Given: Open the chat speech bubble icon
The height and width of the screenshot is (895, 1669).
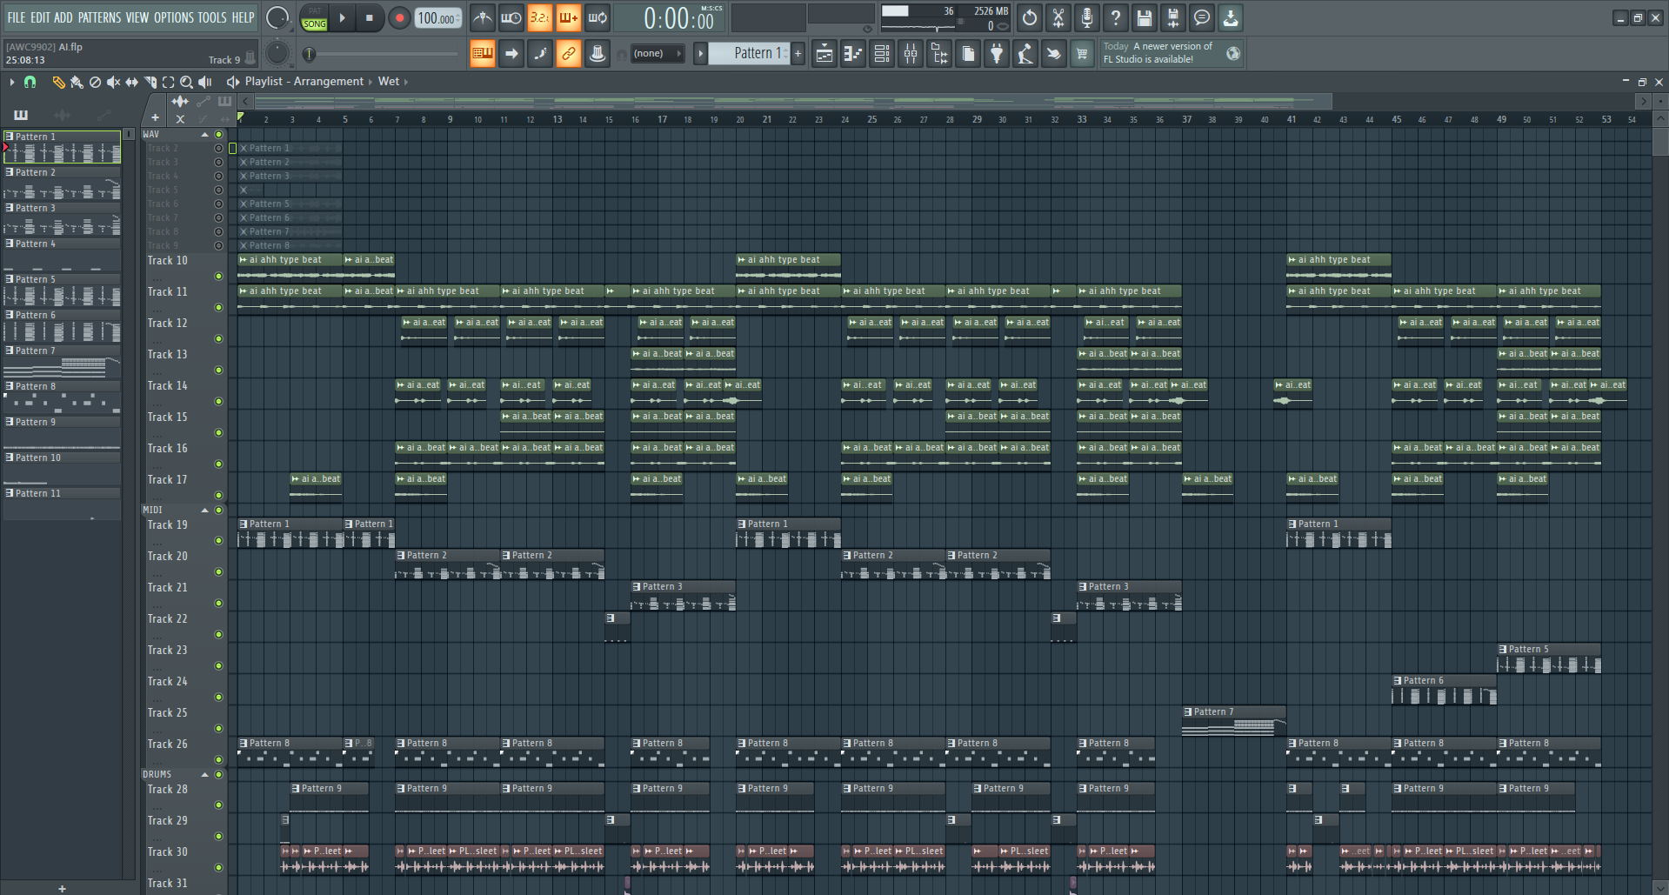Looking at the screenshot, I should pyautogui.click(x=1202, y=17).
